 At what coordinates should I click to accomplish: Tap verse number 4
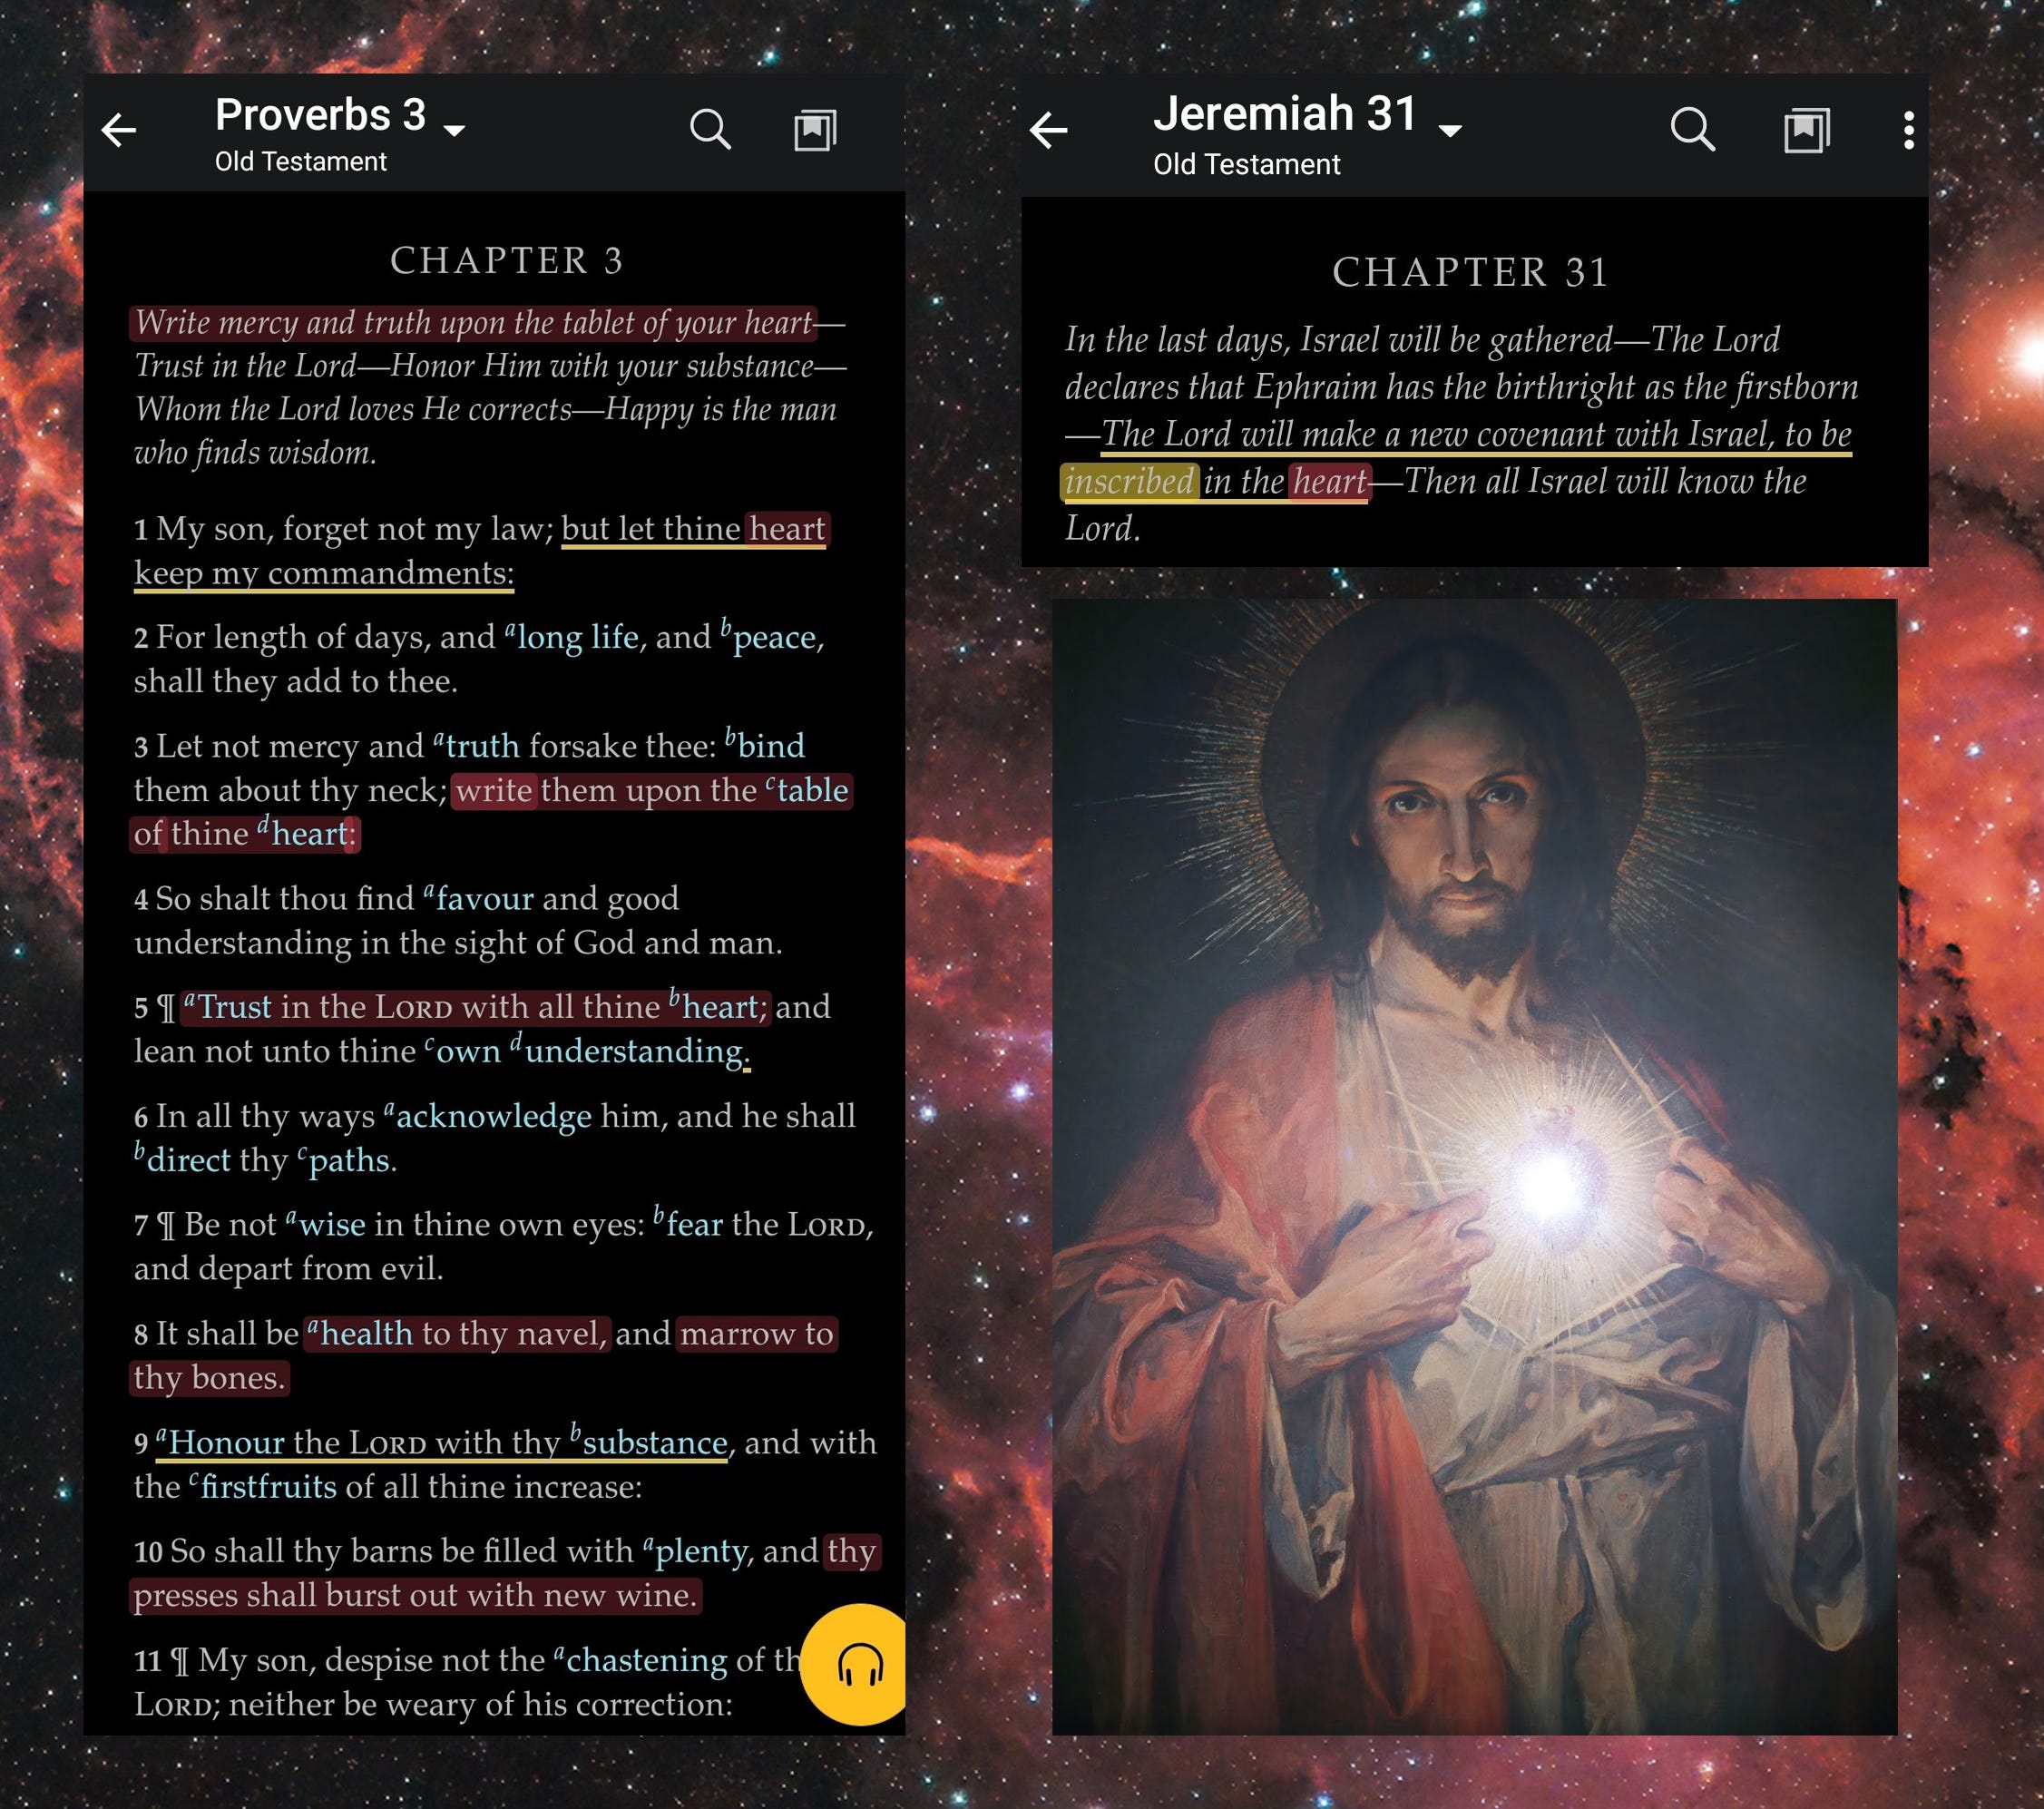[141, 900]
